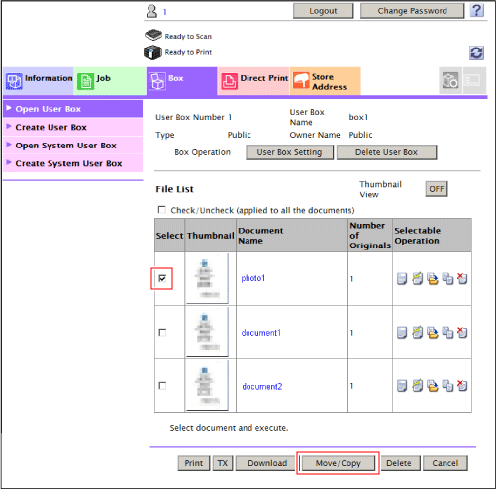Click the download folder icon for document2

point(433,386)
